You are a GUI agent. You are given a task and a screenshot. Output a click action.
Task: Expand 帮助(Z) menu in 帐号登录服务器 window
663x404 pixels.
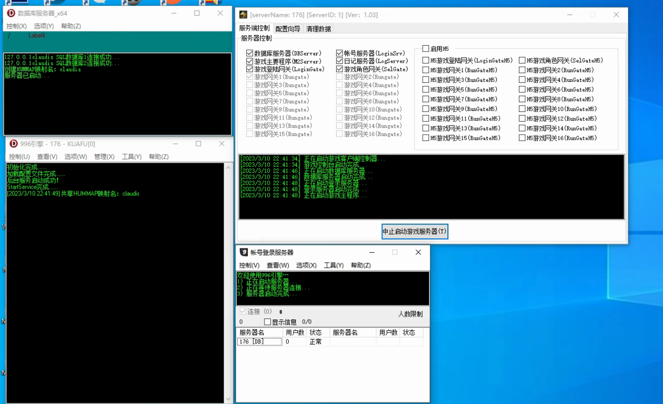coord(360,266)
